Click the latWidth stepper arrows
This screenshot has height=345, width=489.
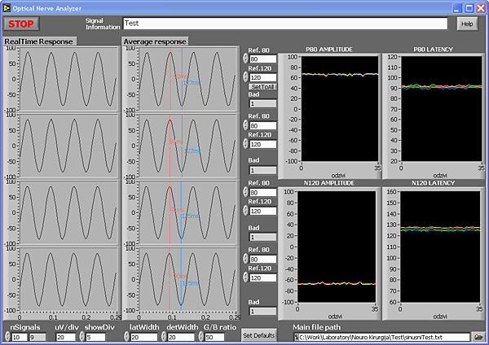[x=126, y=336]
